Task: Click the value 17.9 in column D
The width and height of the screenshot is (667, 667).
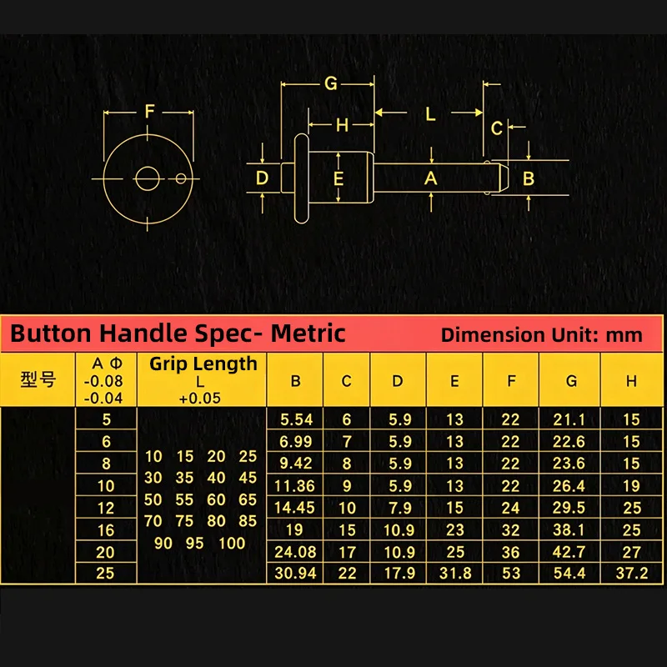Action: tap(399, 574)
